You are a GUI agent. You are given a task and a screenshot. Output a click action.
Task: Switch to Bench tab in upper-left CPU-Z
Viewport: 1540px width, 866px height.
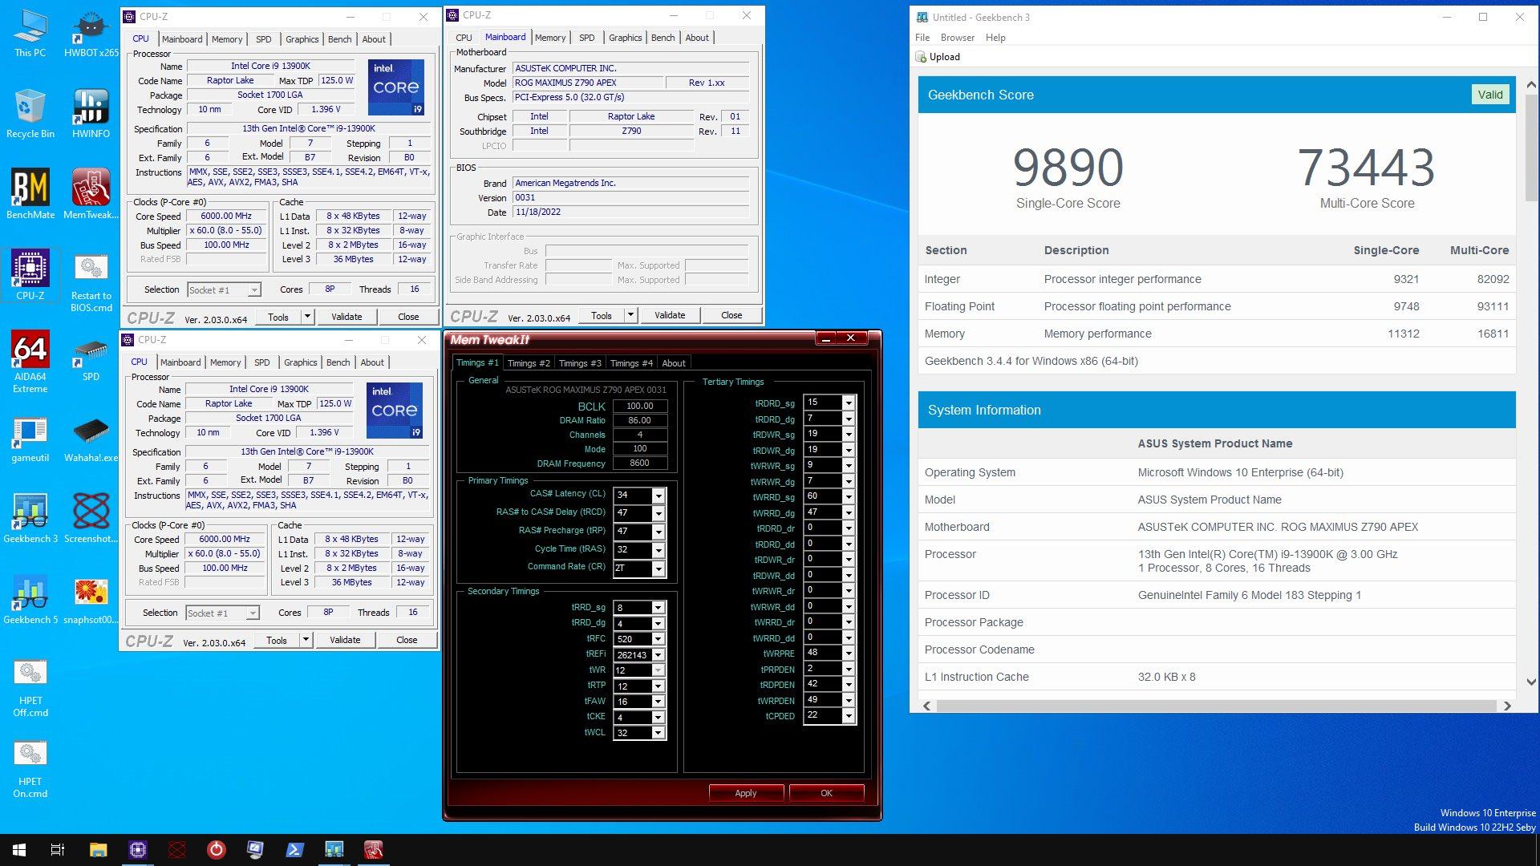point(340,39)
